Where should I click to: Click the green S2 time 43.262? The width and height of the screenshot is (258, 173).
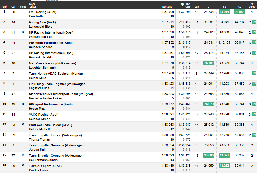[224, 166]
